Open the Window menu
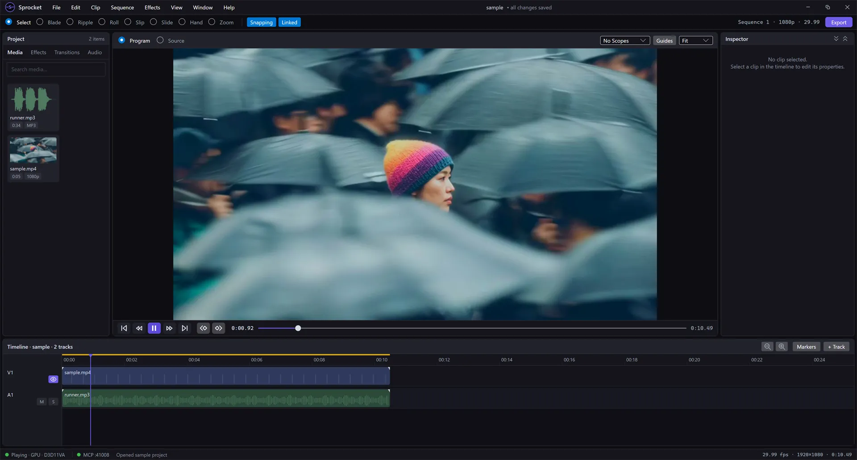This screenshot has width=857, height=460. [x=203, y=8]
